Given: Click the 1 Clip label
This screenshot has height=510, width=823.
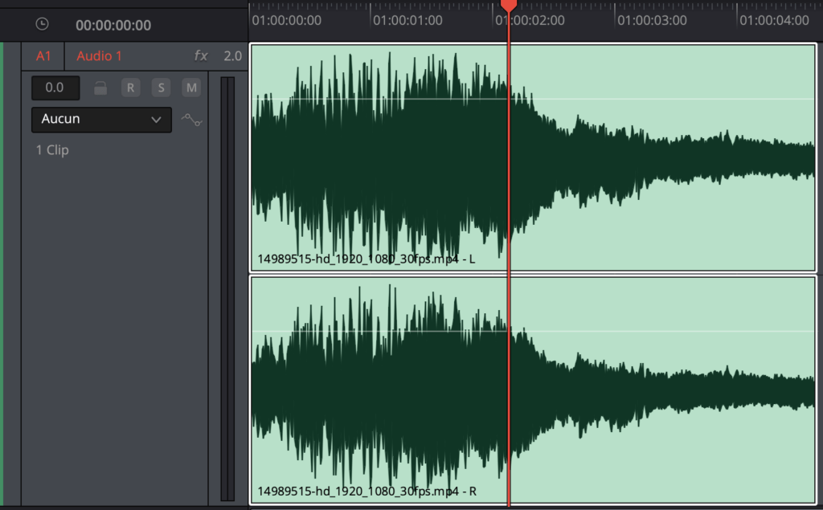Looking at the screenshot, I should tap(52, 150).
